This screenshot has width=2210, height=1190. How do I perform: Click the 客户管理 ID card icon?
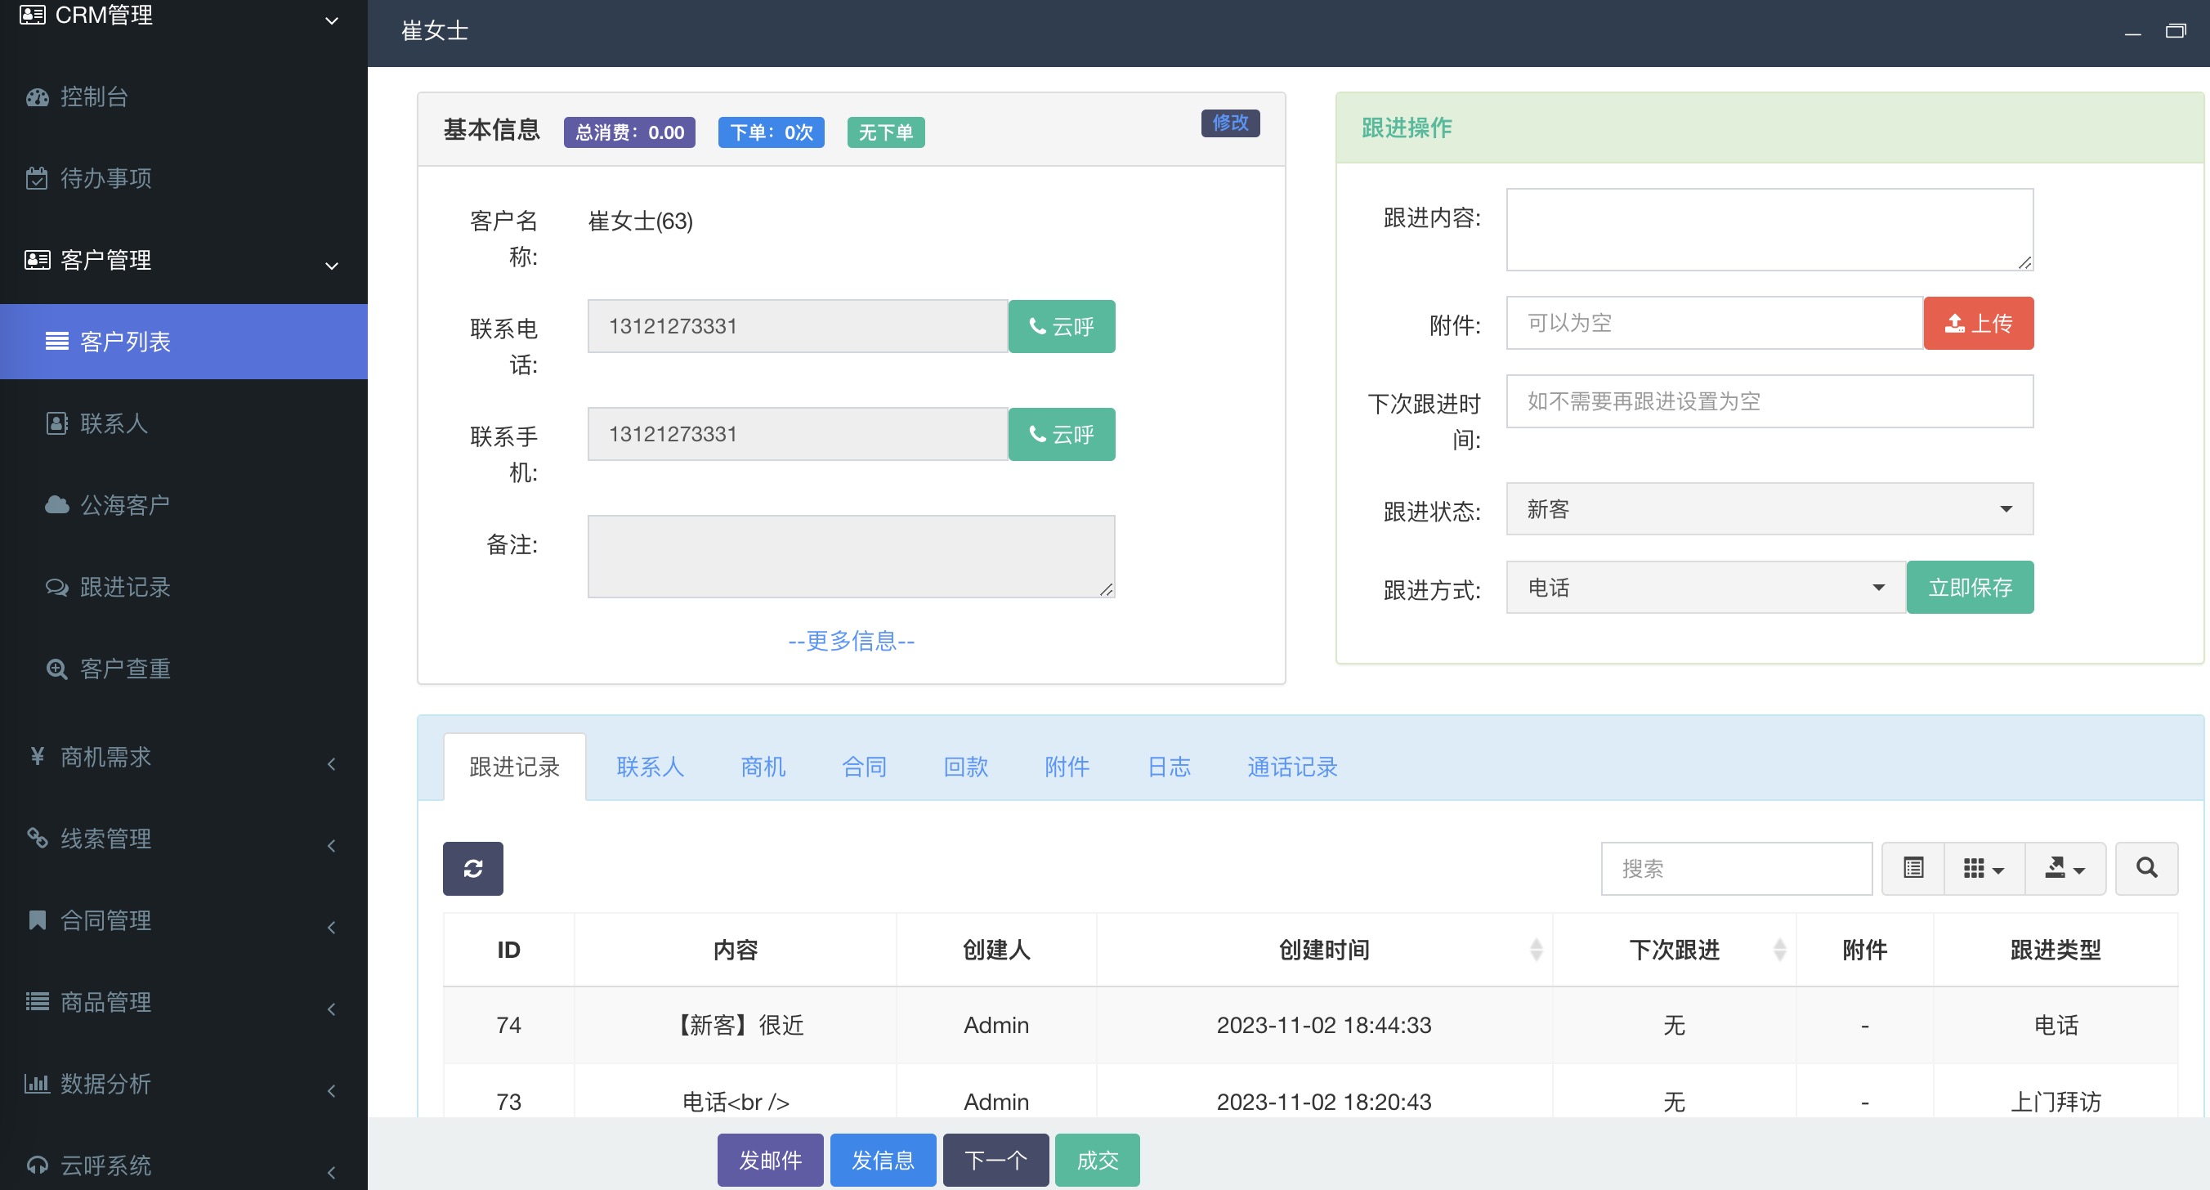37,260
